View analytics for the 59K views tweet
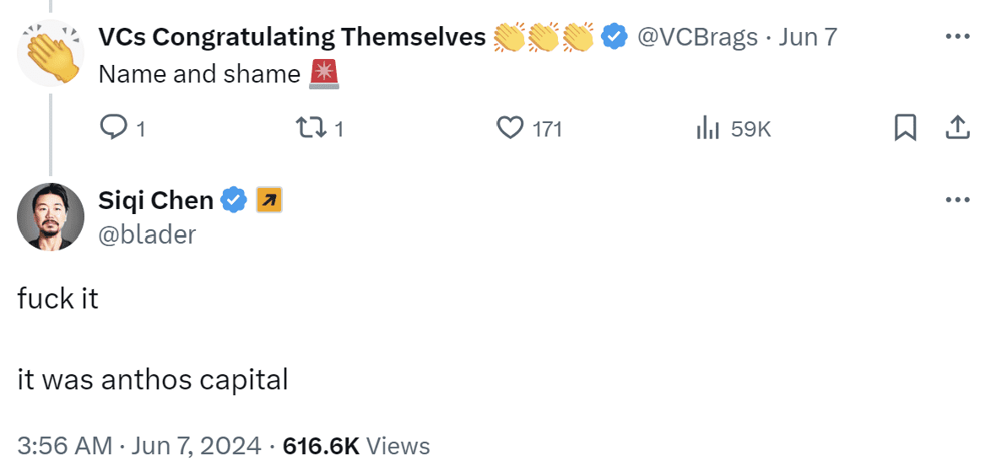This screenshot has width=991, height=472. [x=707, y=128]
